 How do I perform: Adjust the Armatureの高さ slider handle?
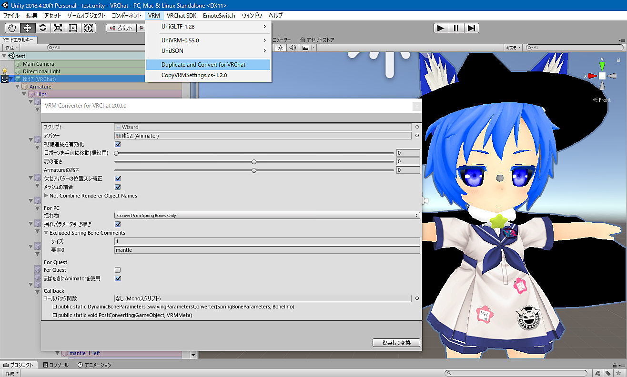[254, 170]
